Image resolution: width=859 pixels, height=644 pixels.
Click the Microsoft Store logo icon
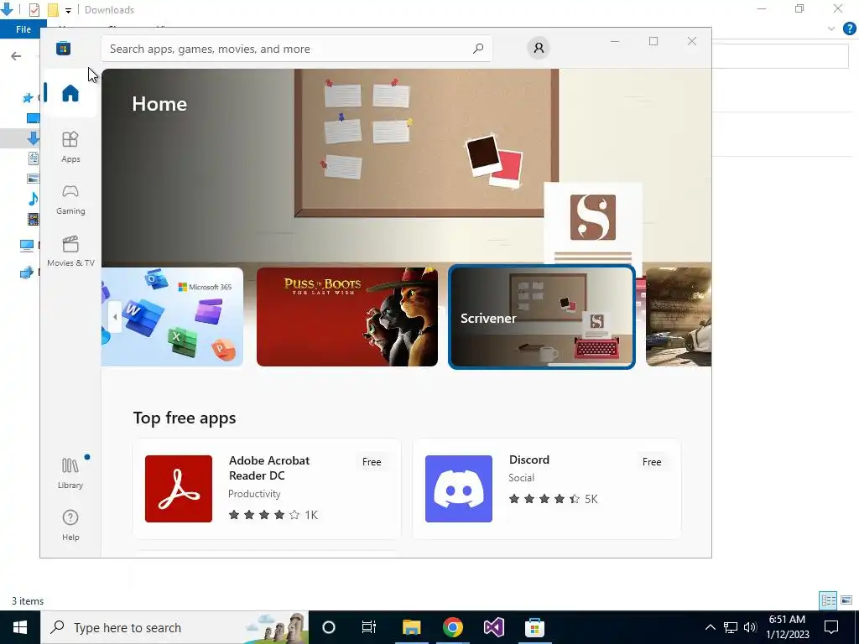(x=63, y=49)
